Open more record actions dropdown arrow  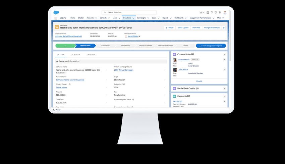(x=224, y=28)
